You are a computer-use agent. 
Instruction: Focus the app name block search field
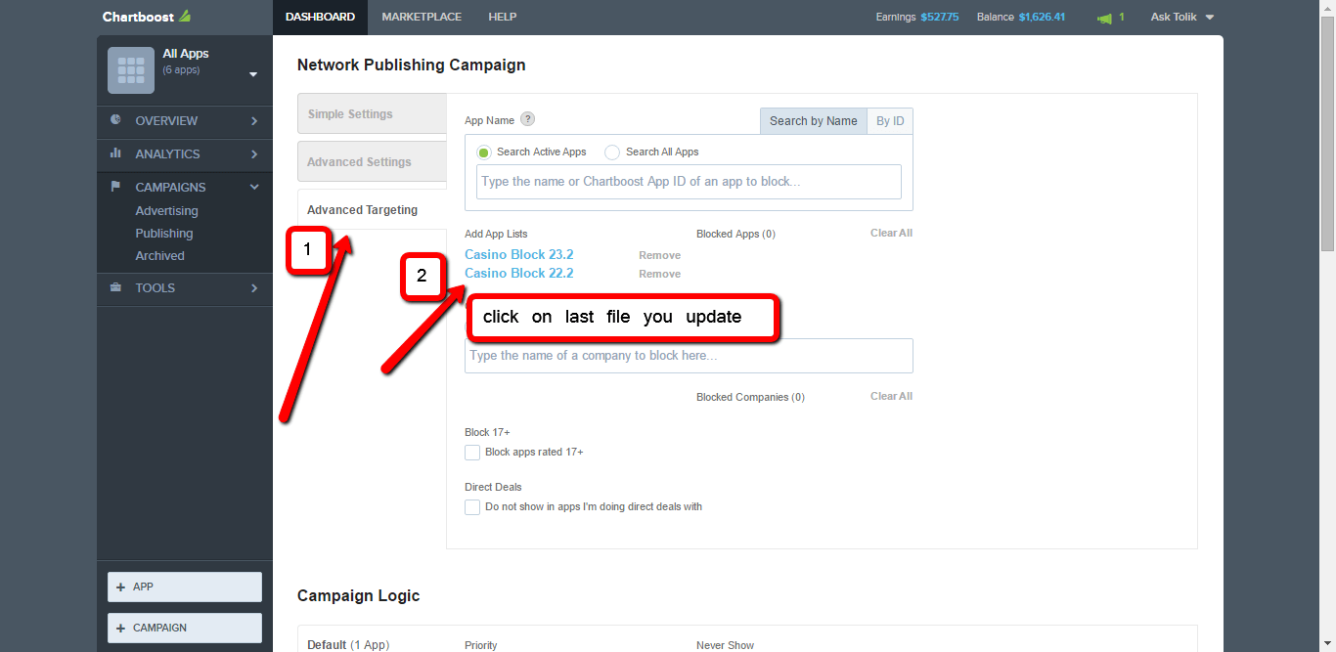coord(689,182)
